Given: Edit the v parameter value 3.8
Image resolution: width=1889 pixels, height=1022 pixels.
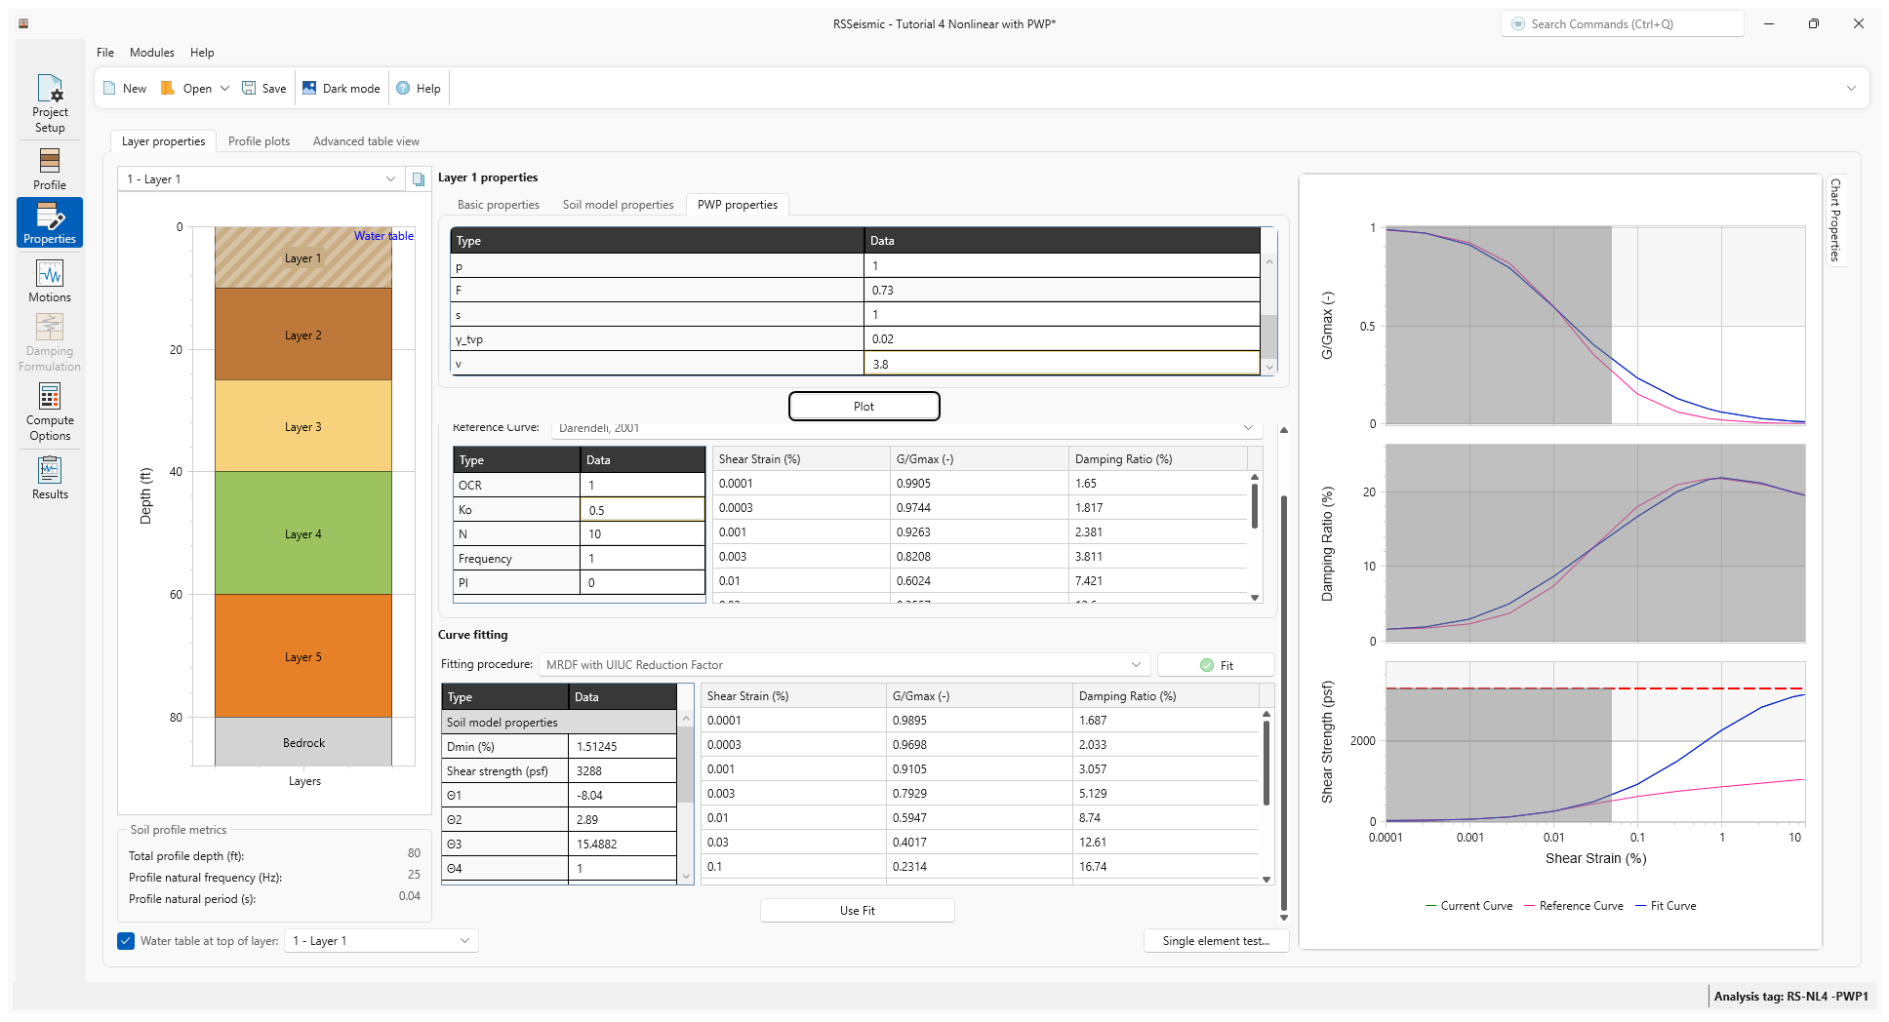Looking at the screenshot, I should tap(1062, 364).
